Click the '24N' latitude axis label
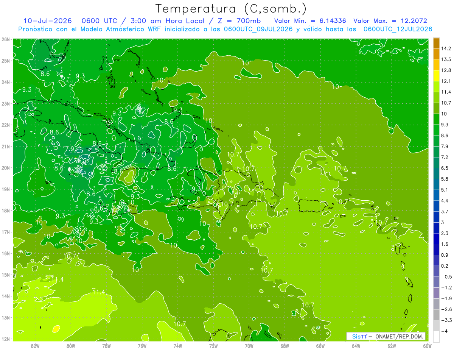 click(x=5, y=82)
